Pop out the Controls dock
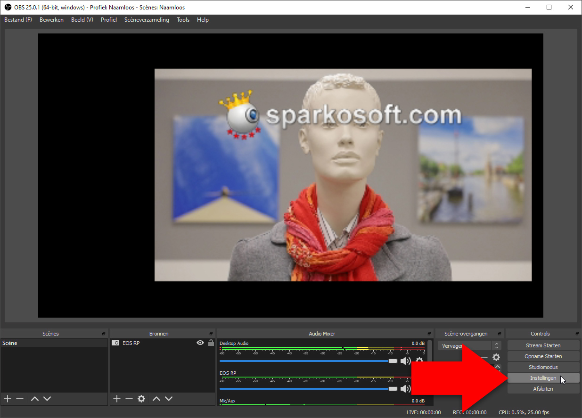 [x=577, y=334]
